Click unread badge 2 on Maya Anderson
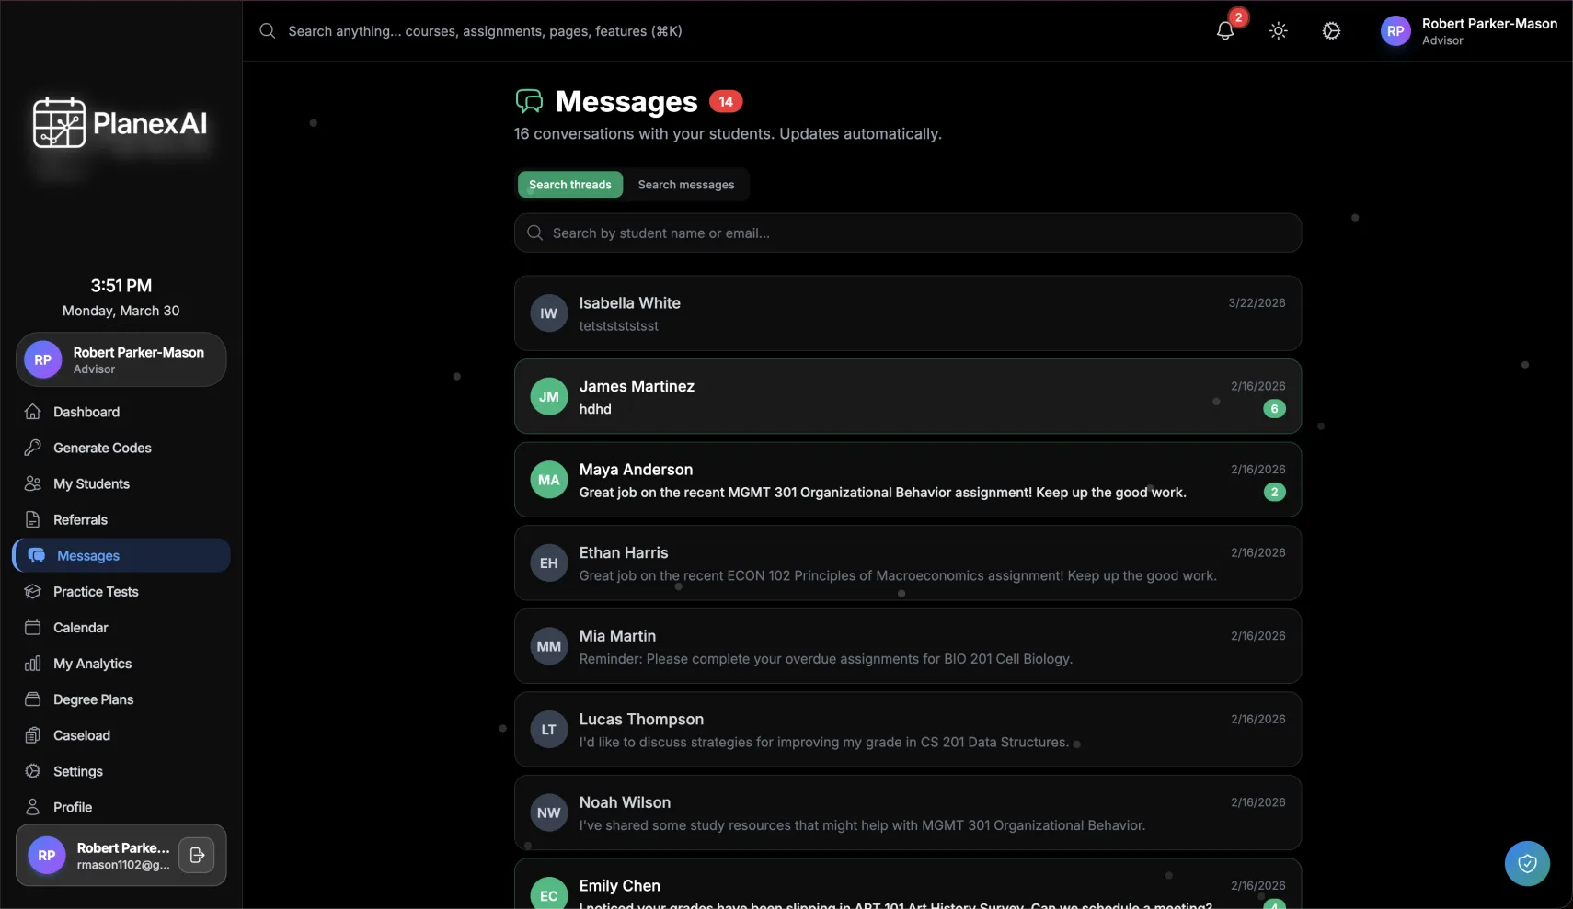The height and width of the screenshot is (909, 1573). coord(1274,493)
